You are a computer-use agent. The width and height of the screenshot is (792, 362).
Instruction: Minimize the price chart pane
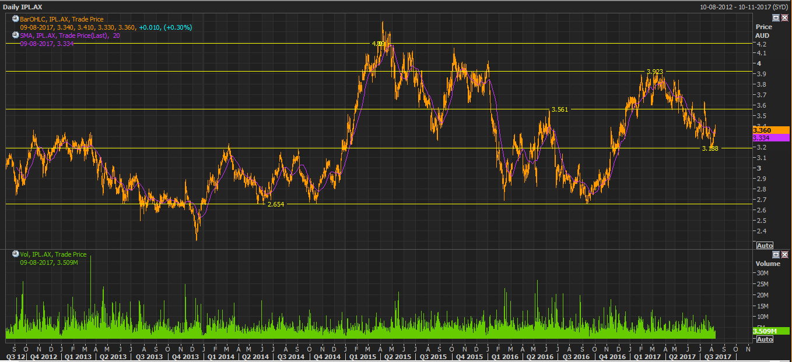(775, 18)
